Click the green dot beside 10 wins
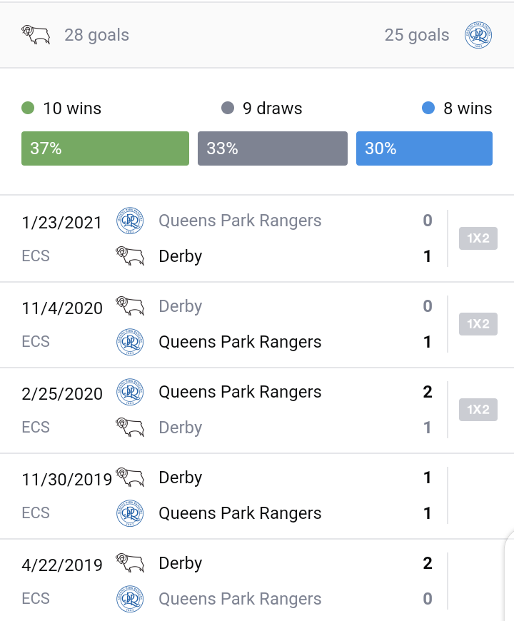The height and width of the screenshot is (621, 514). point(28,108)
